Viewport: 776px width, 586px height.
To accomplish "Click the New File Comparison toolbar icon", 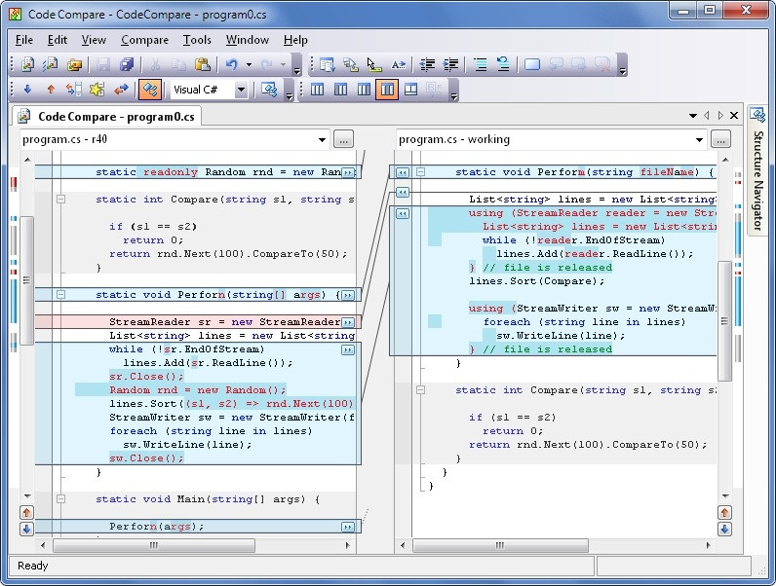I will tap(27, 64).
